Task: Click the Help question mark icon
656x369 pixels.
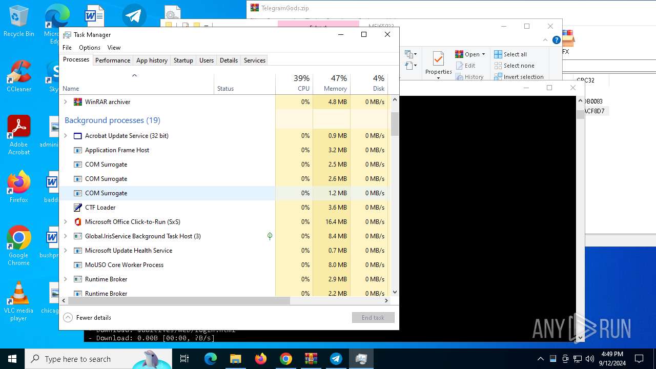Action: (x=556, y=40)
